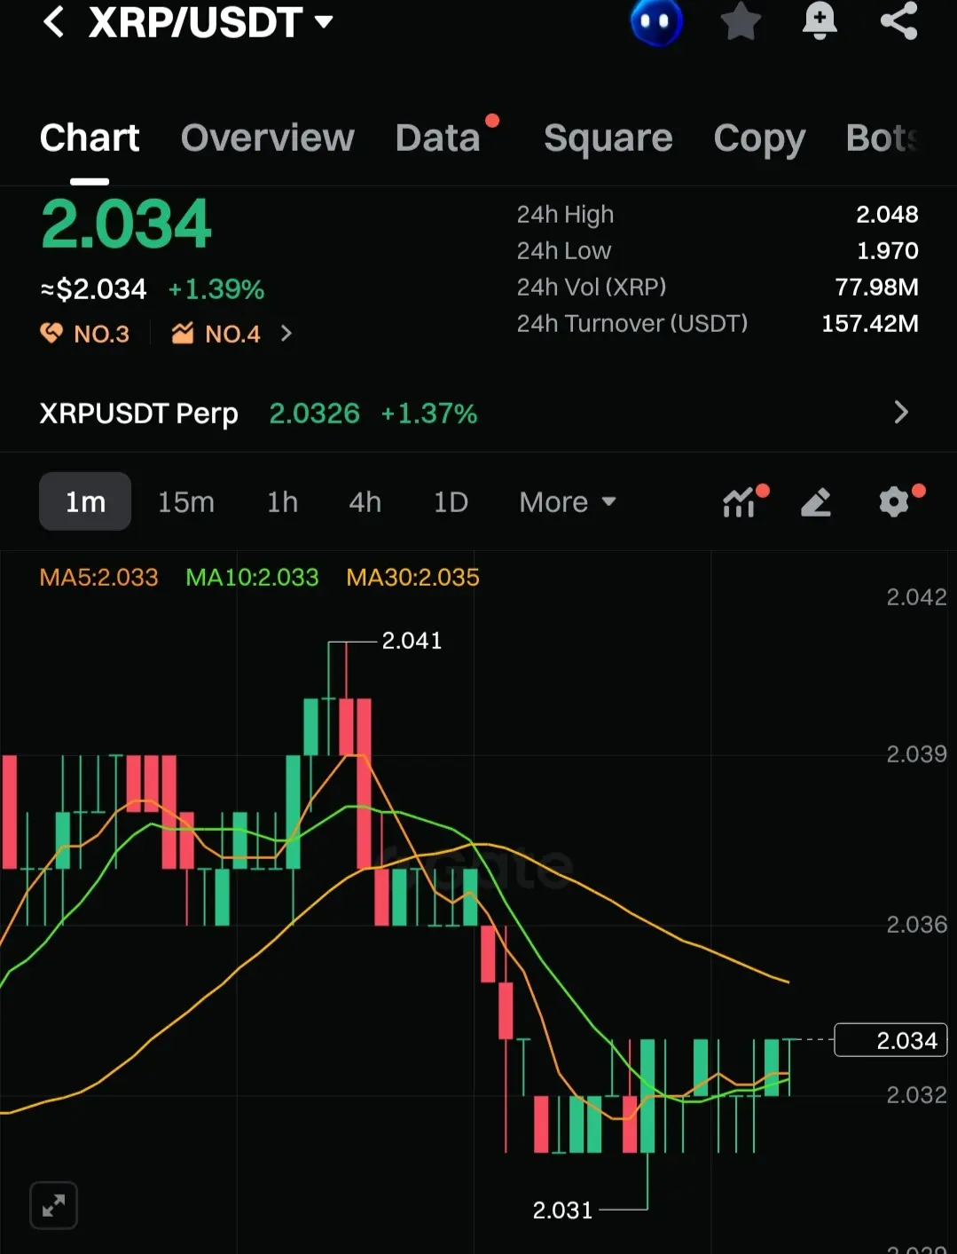Open the Data tab

click(x=438, y=138)
